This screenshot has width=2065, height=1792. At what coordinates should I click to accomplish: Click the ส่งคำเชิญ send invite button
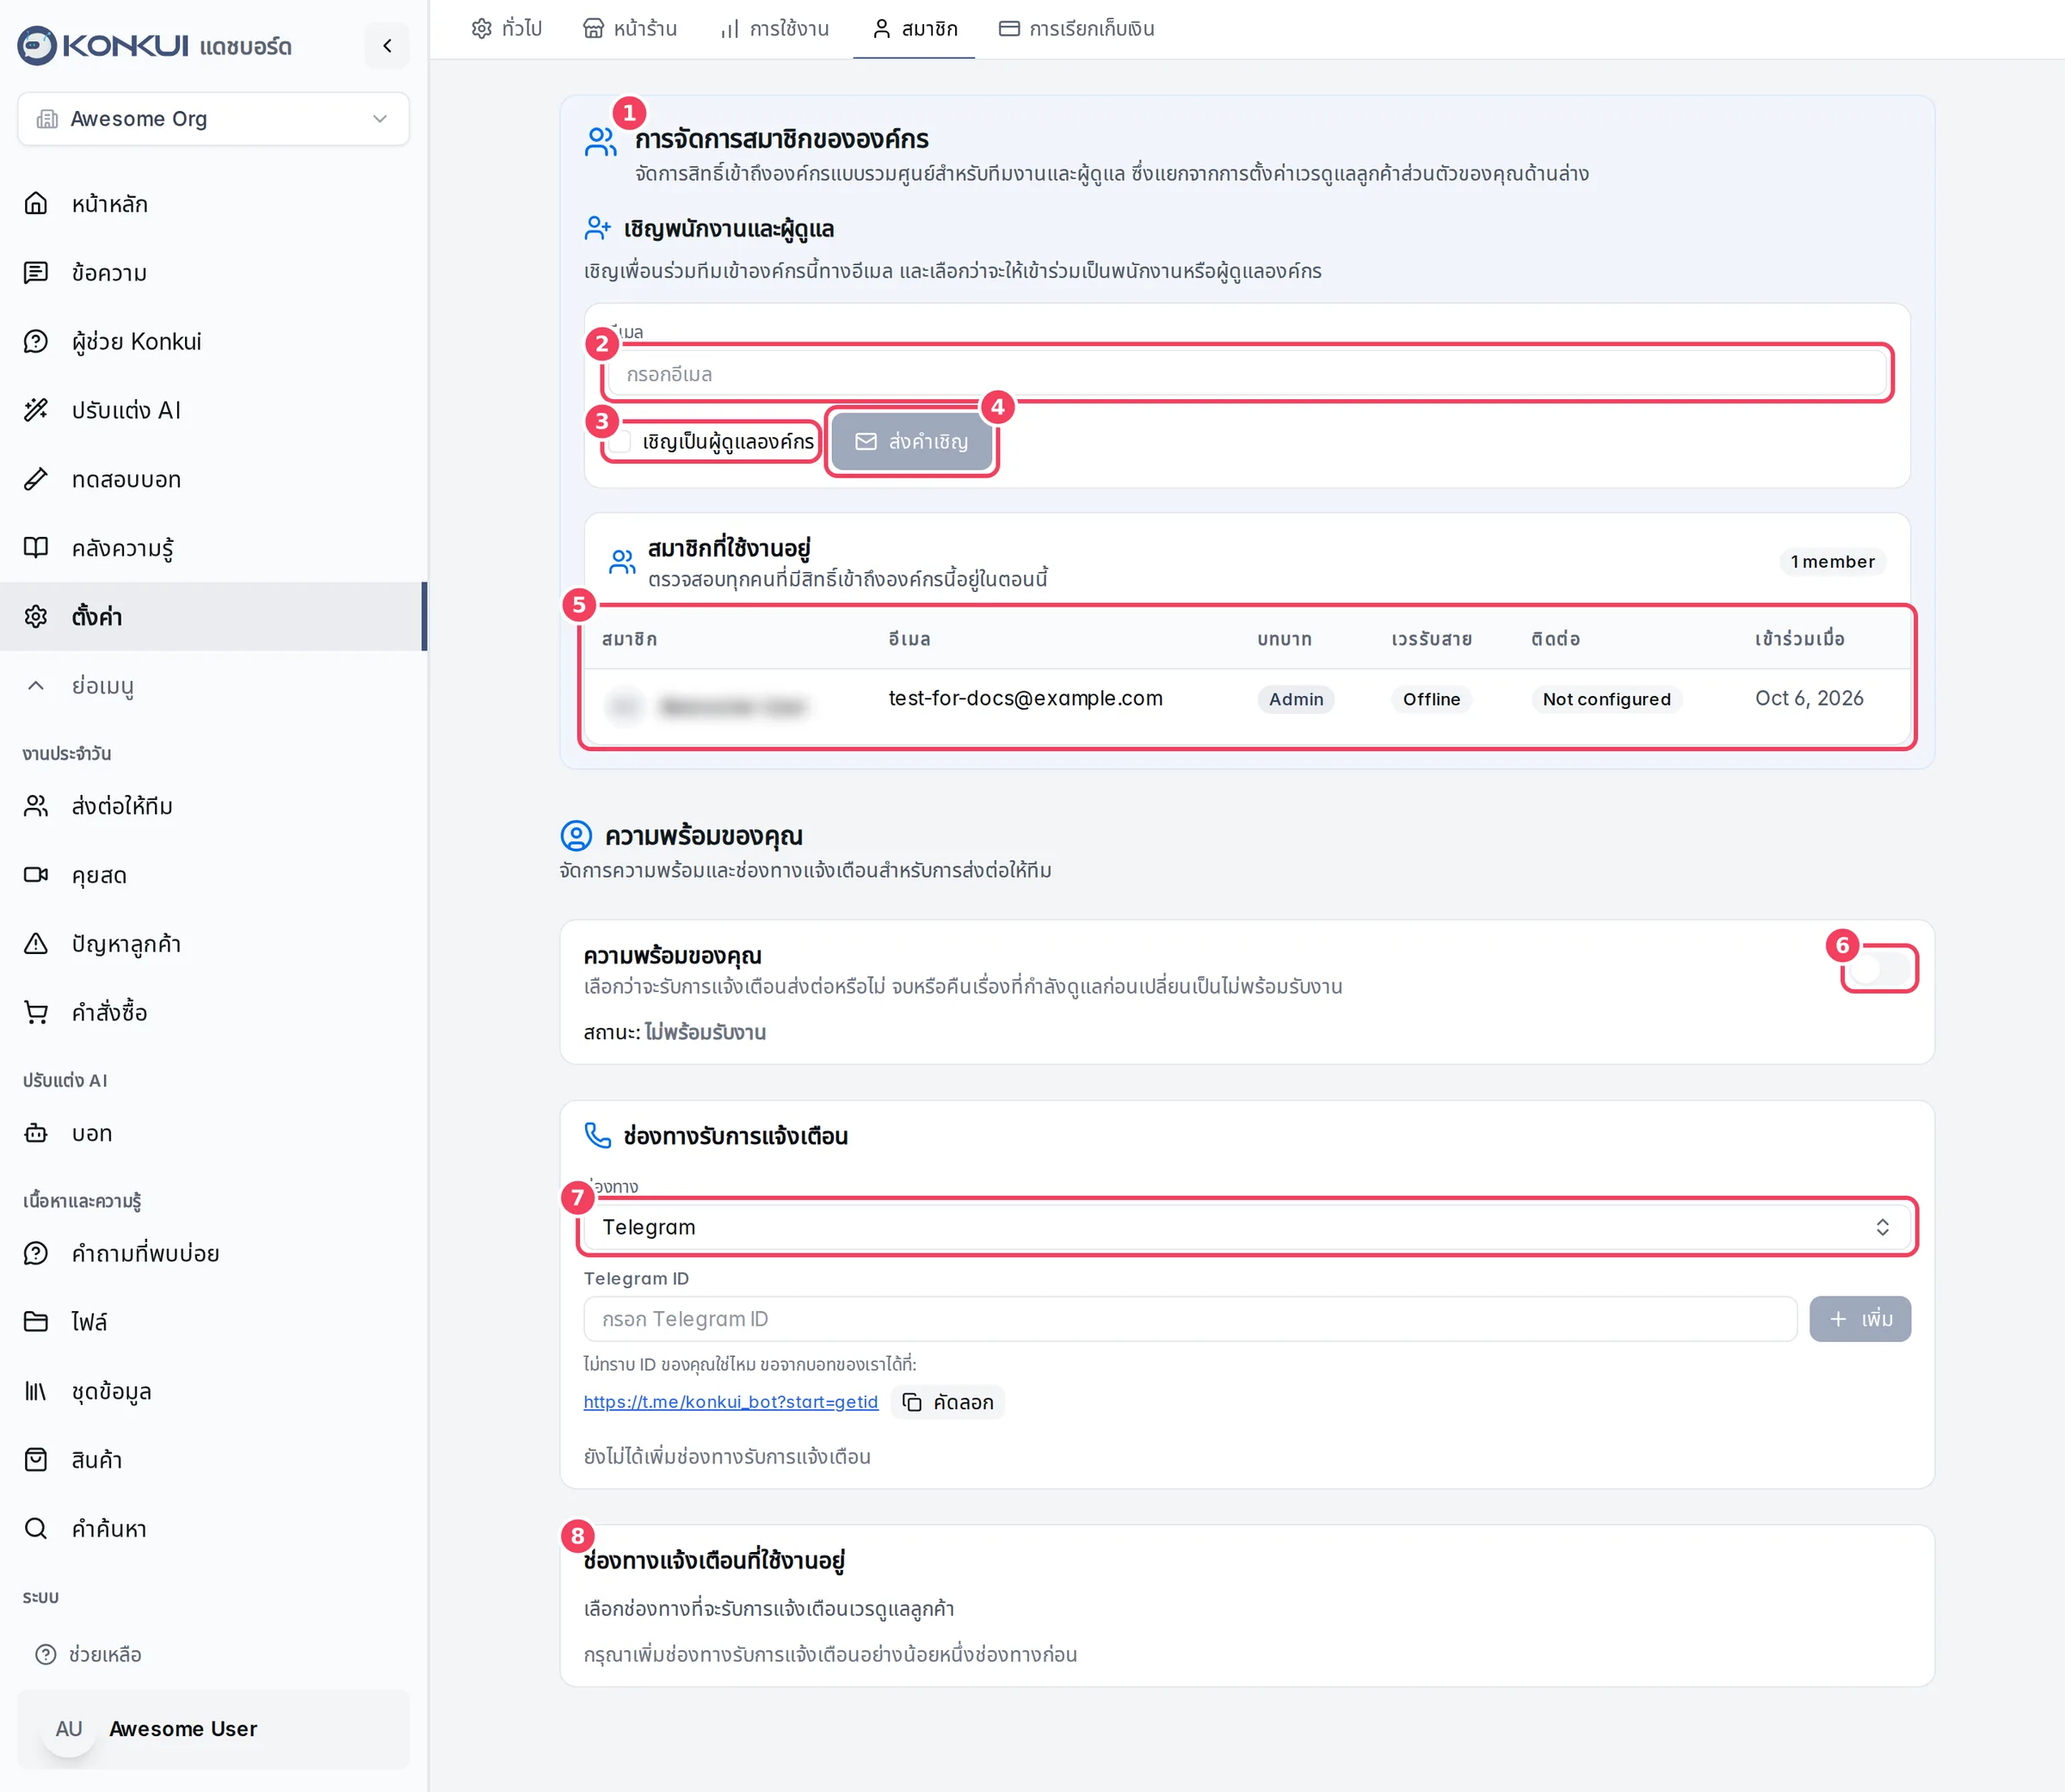coord(912,442)
